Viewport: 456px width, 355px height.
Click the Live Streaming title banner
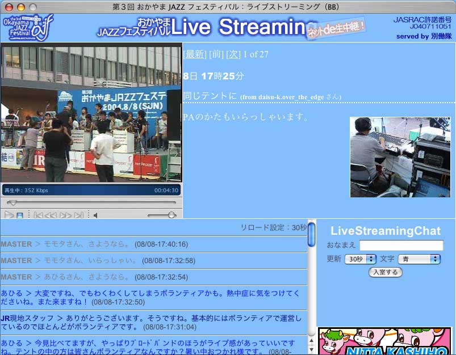(x=207, y=27)
